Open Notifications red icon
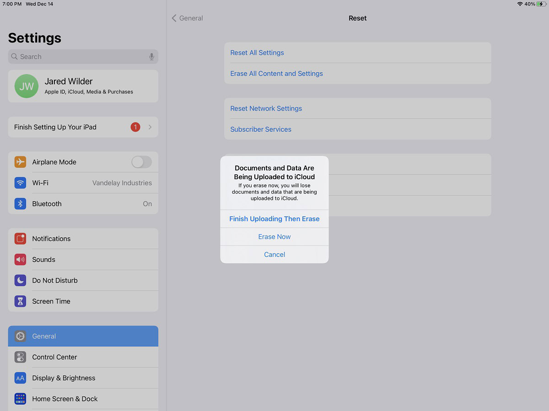The width and height of the screenshot is (549, 411). 20,239
